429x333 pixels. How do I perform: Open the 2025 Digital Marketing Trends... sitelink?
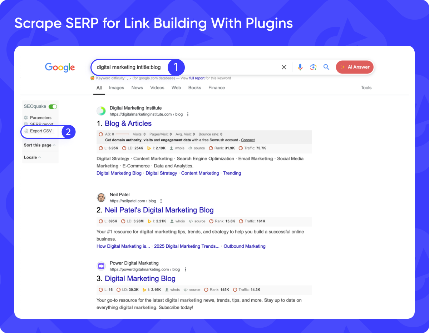coord(187,246)
